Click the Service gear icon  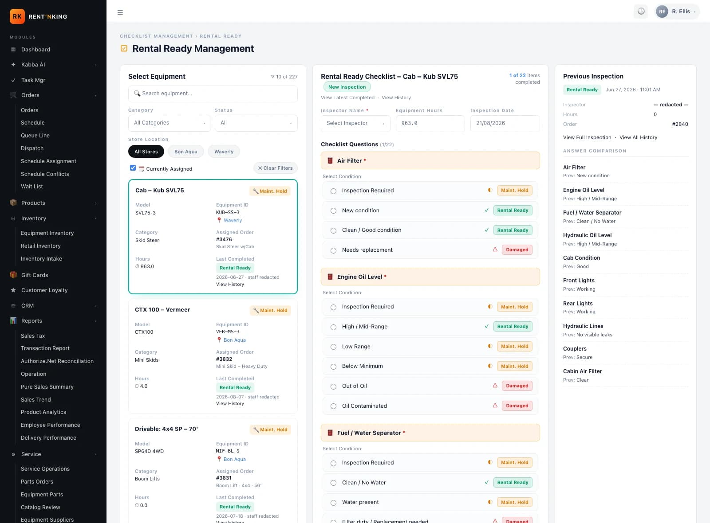pos(13,454)
